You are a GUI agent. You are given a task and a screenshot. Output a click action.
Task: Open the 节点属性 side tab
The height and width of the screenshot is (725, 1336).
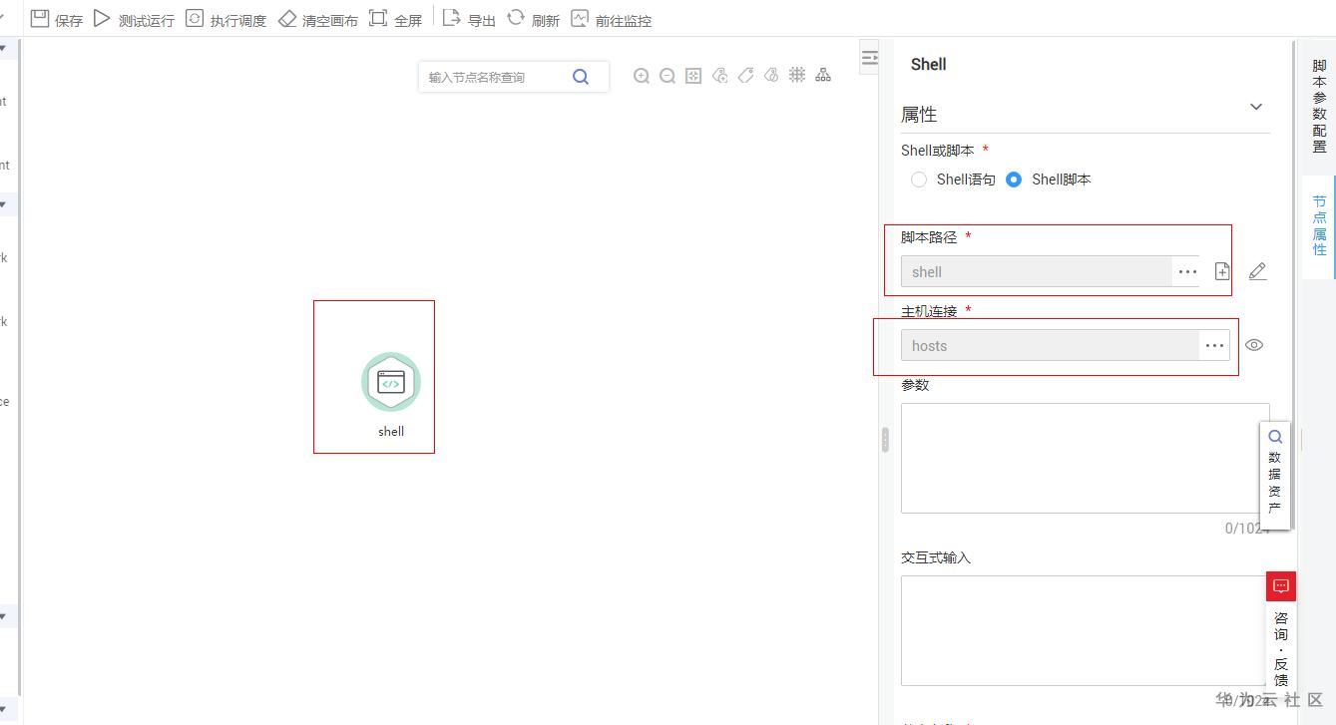pyautogui.click(x=1319, y=225)
